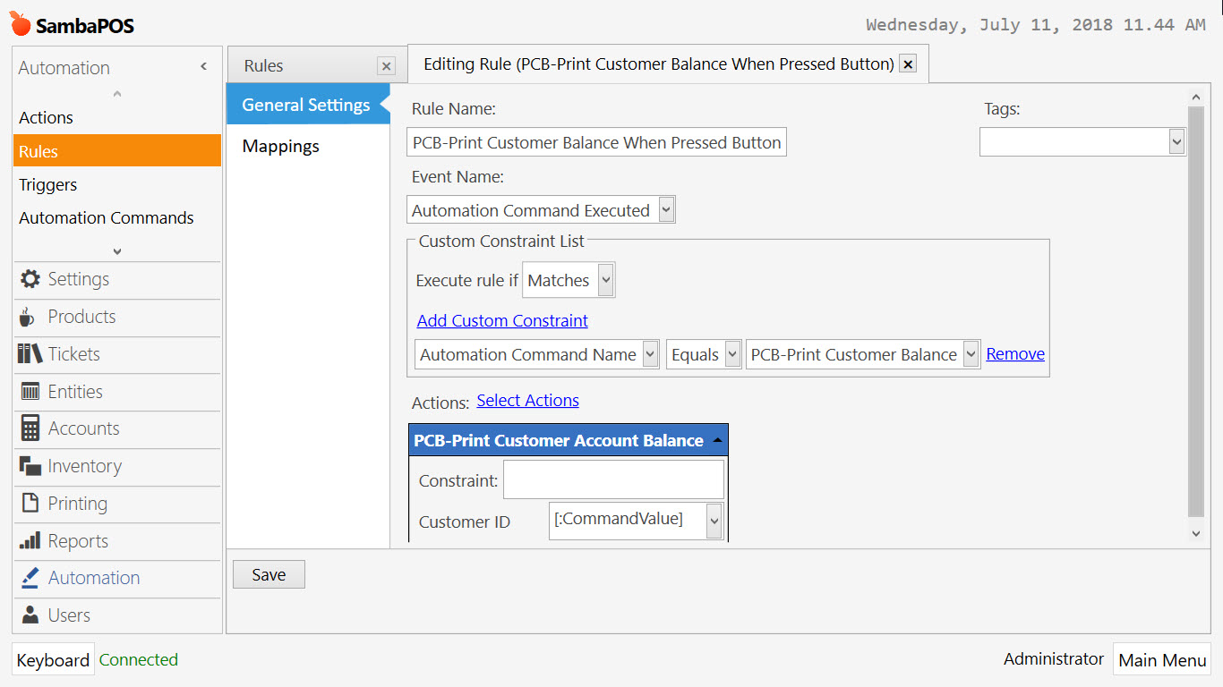1223x687 pixels.
Task: Click the Add Custom Constraint link
Action: click(x=501, y=320)
